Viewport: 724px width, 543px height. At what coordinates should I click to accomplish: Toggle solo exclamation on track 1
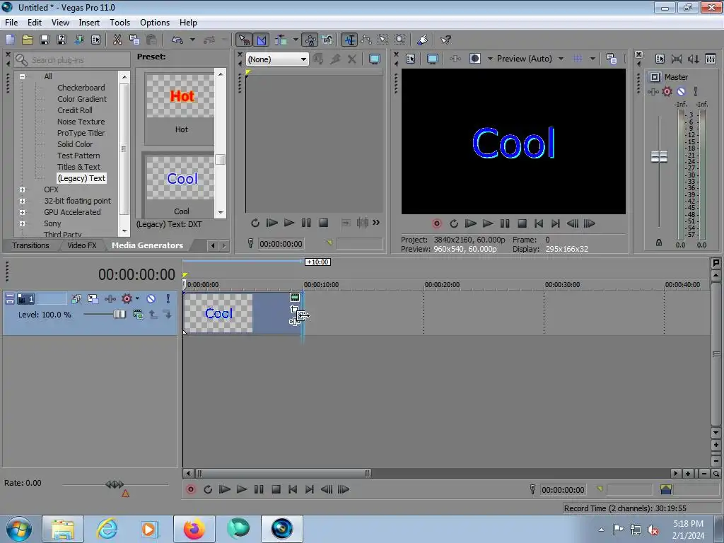[x=168, y=299]
